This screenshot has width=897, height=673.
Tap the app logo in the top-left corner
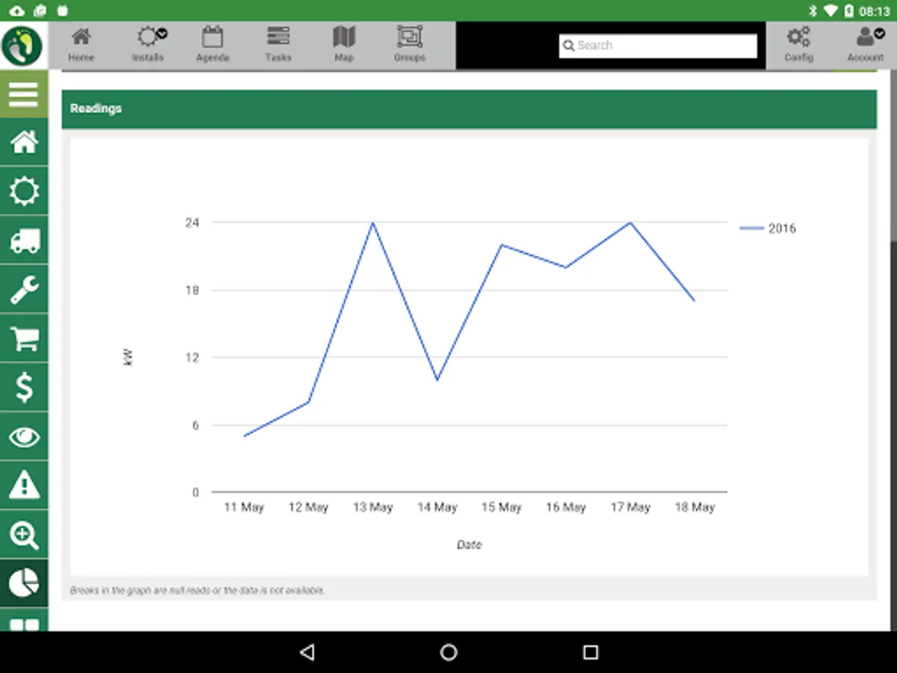pos(22,45)
